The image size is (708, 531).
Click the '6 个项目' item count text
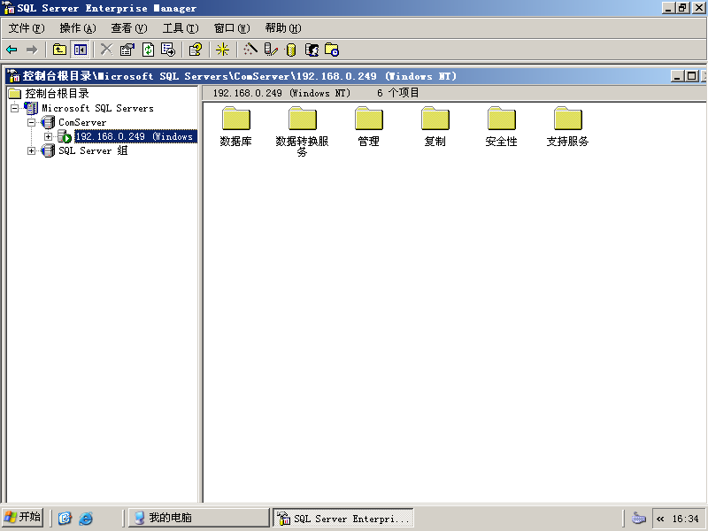point(398,93)
